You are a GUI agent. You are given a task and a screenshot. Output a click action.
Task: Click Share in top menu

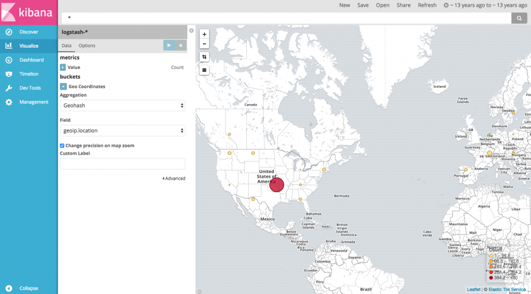coord(403,5)
